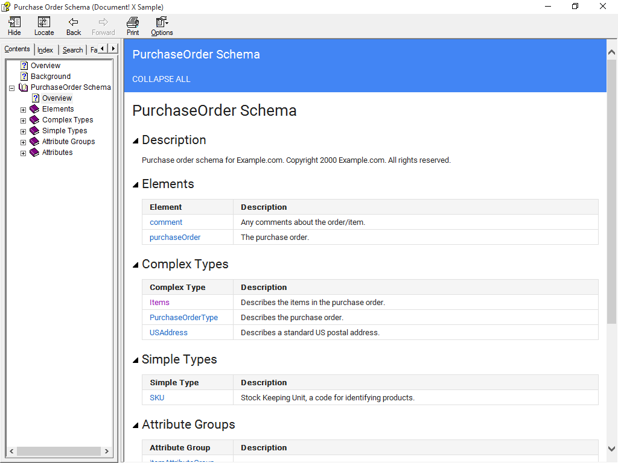Screen dimensions: 618x463
Task: Open the SKU simple type link
Action: tap(157, 398)
